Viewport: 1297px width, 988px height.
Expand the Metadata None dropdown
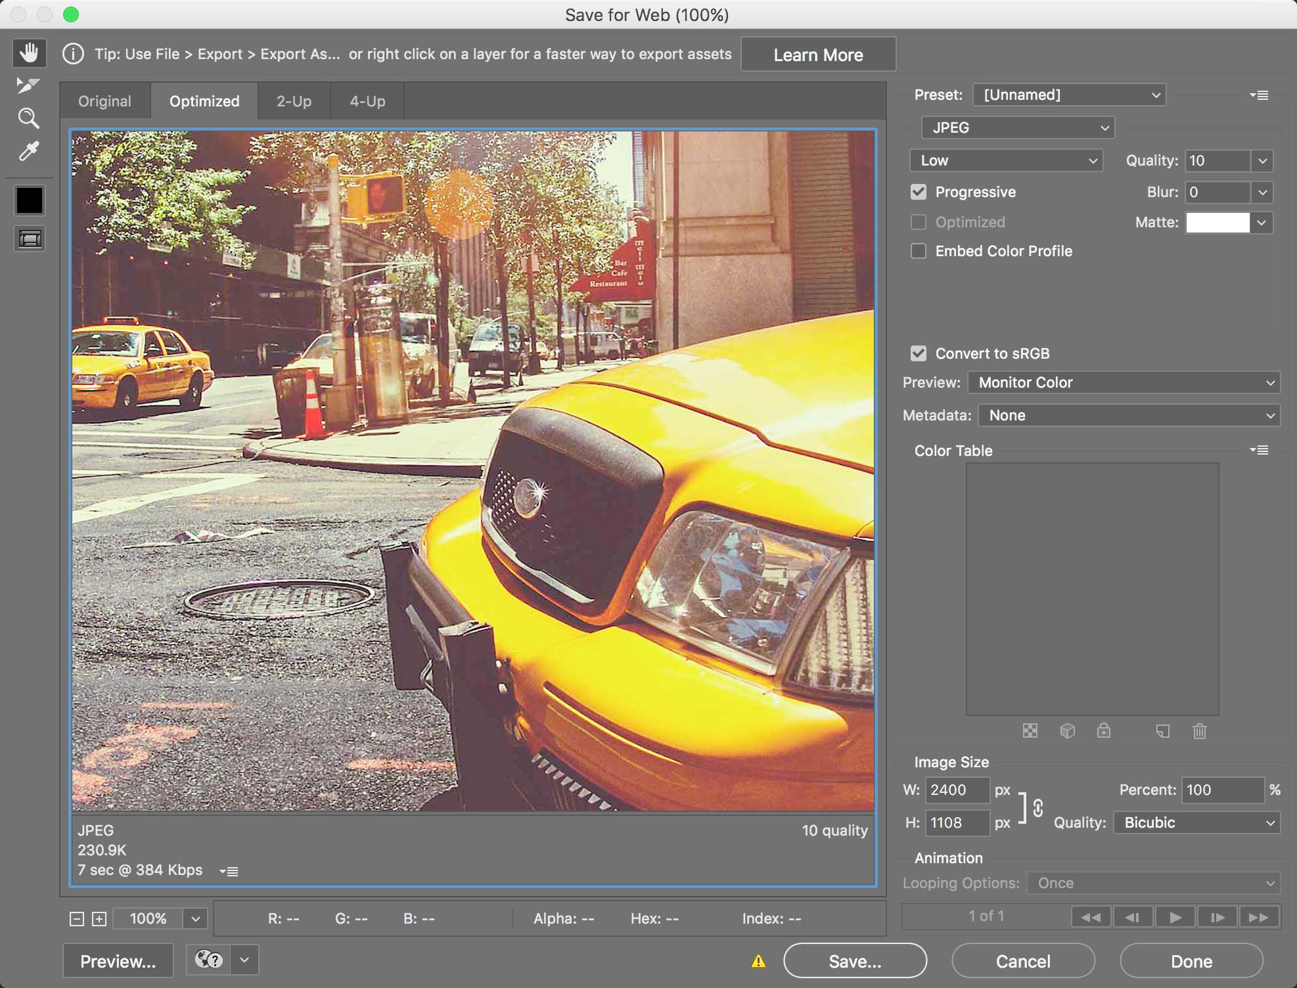[1129, 415]
